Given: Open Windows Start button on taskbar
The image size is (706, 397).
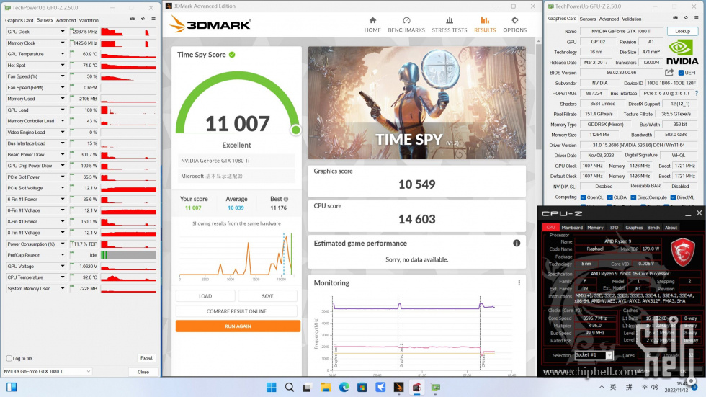Looking at the screenshot, I should (271, 387).
